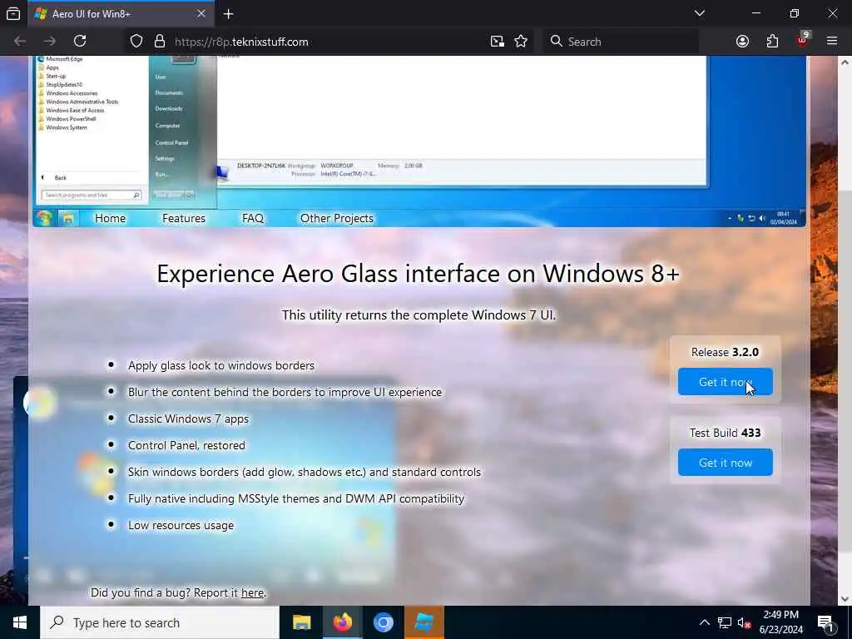852x639 pixels.
Task: Toggle picture-in-picture icon in address bar
Action: pyautogui.click(x=498, y=42)
